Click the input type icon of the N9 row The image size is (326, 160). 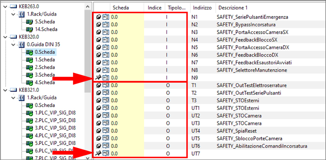[x=105, y=78]
